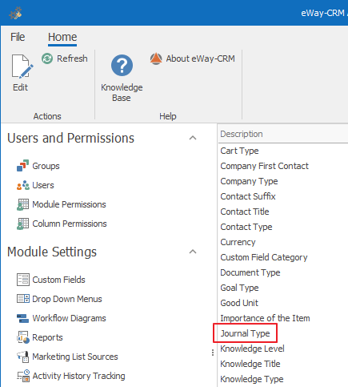The height and width of the screenshot is (387, 348).
Task: Click the About eWay-CRM orange logo icon
Action: click(x=156, y=58)
